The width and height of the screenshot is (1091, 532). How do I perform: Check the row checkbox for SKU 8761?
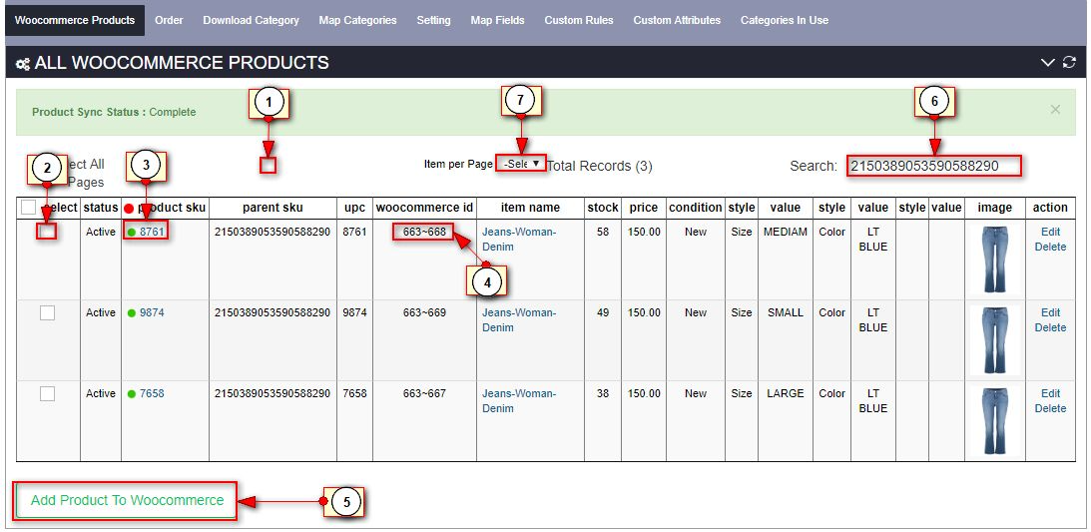click(47, 233)
